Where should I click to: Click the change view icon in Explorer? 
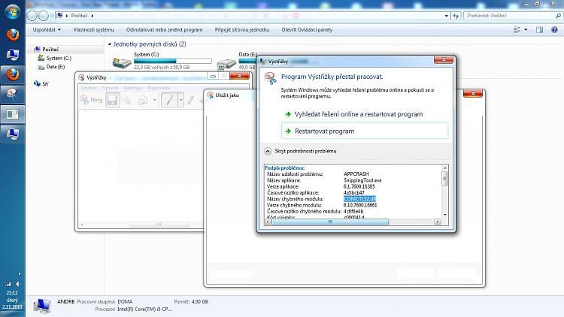click(517, 30)
